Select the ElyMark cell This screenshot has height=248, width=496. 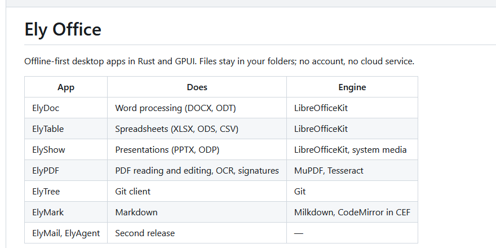point(66,212)
